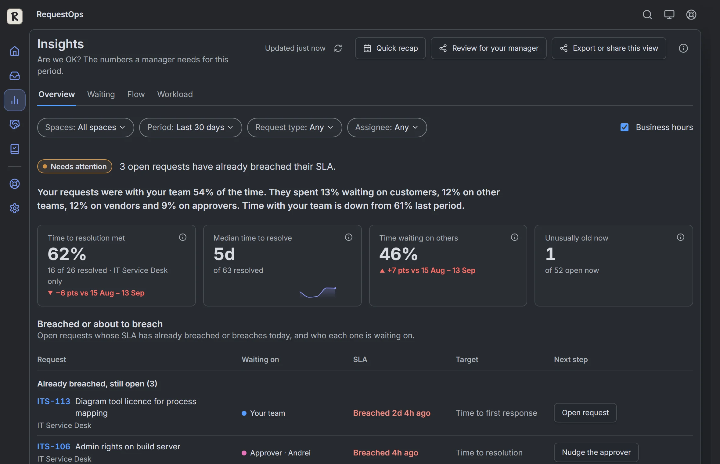720x464 pixels.
Task: Show info for Unusually old now
Action: (681, 237)
